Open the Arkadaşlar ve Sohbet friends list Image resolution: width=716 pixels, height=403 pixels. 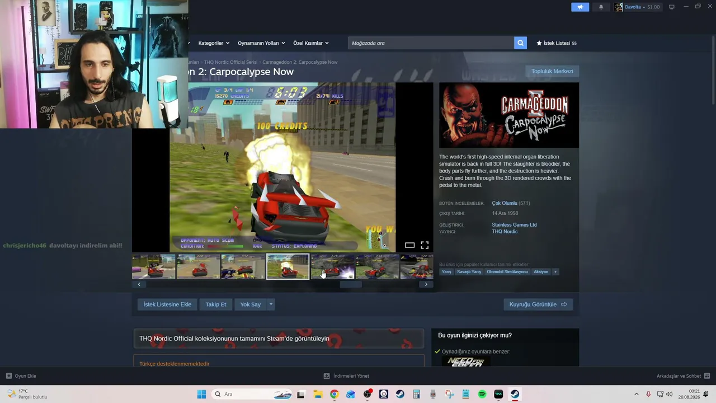coord(683,376)
